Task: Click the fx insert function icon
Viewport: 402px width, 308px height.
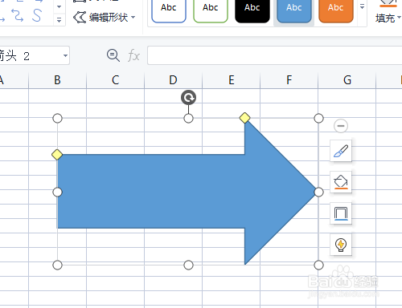Action: (x=133, y=55)
